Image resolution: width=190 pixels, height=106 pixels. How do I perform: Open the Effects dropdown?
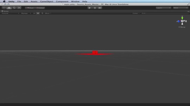coord(48,13)
